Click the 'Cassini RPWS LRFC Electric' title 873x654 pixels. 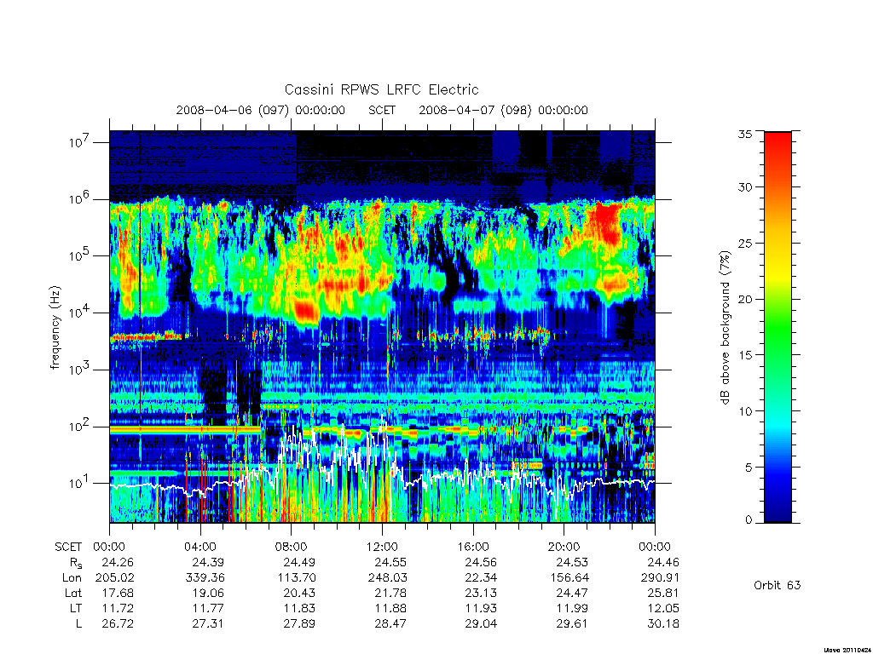click(381, 89)
